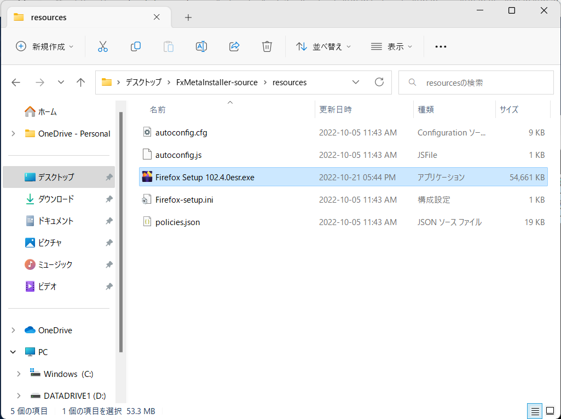Click the folder icon in address bar
The height and width of the screenshot is (419, 561).
point(107,82)
